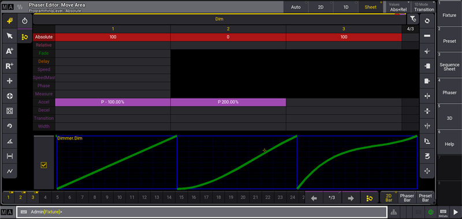This screenshot has width=462, height=219.
Task: Open the filter funnel icon beside Dim
Action: click(413, 19)
